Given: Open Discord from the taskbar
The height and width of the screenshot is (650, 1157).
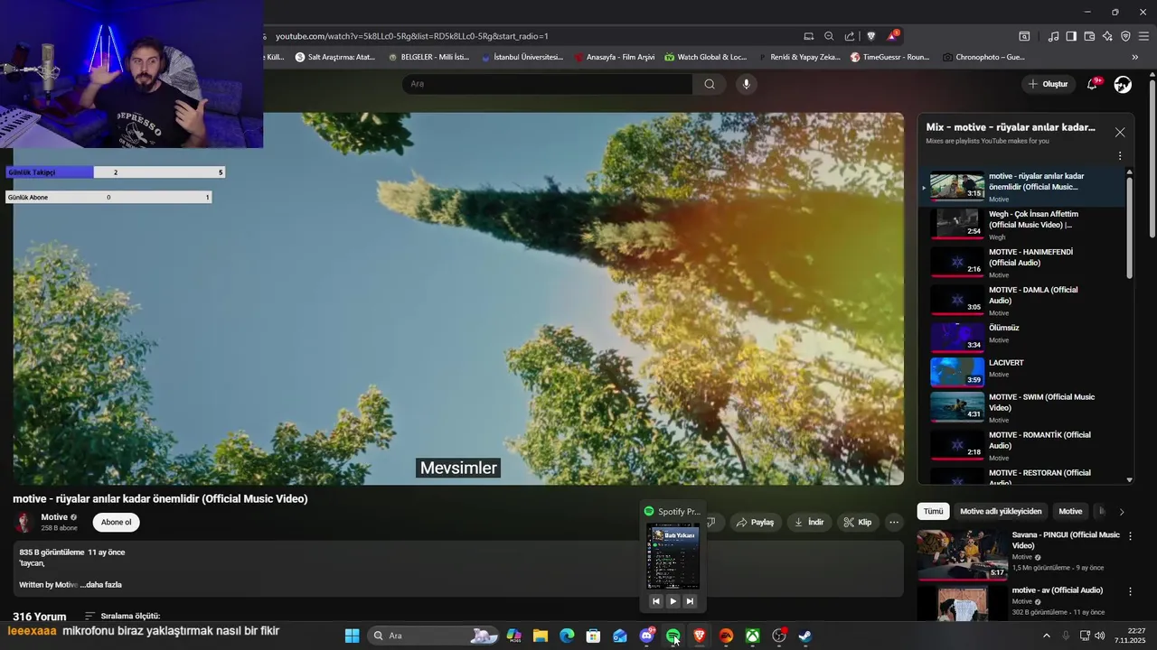Looking at the screenshot, I should (646, 636).
